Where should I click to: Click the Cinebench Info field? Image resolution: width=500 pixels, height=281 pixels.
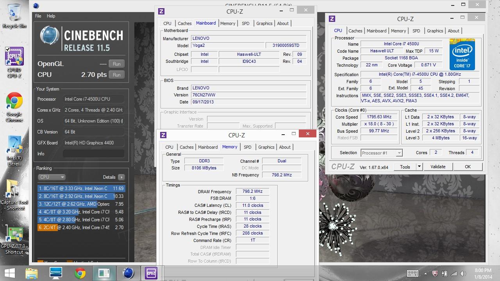tap(94, 154)
